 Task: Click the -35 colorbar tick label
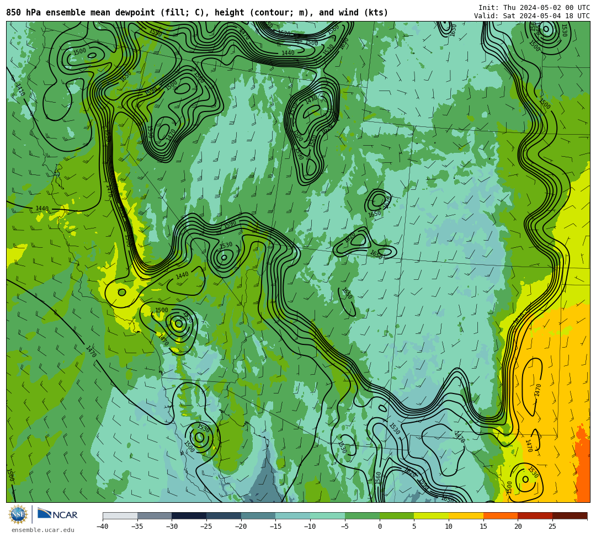tap(137, 527)
